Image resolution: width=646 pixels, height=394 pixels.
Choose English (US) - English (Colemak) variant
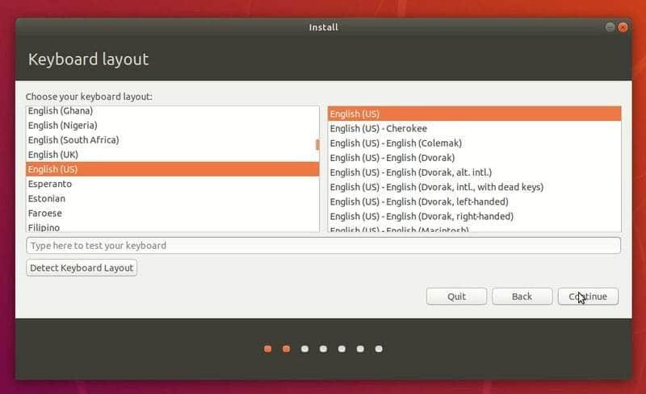click(396, 143)
